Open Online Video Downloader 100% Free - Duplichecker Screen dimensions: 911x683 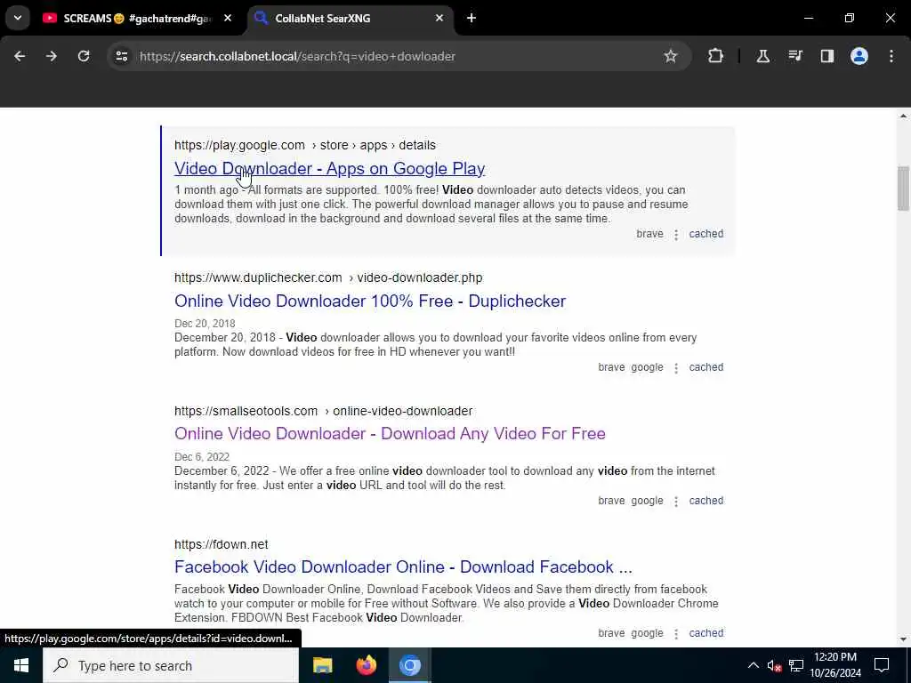[x=370, y=301]
